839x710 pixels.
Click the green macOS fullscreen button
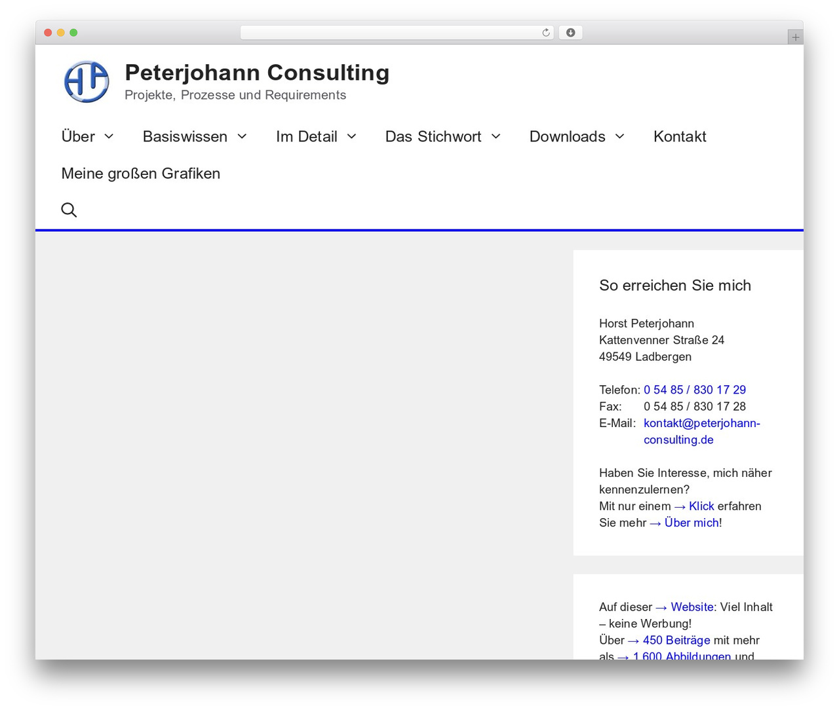[x=73, y=33]
